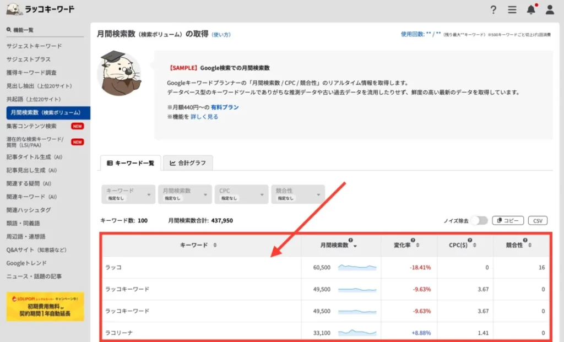The image size is (564, 342).
Task: Open 記事タイトル生成 (AI) in sidebar
Action: click(34, 157)
